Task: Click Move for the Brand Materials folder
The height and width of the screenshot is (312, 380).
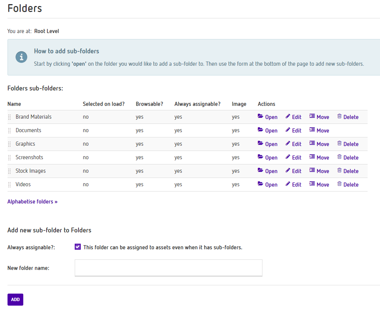Action: click(319, 117)
